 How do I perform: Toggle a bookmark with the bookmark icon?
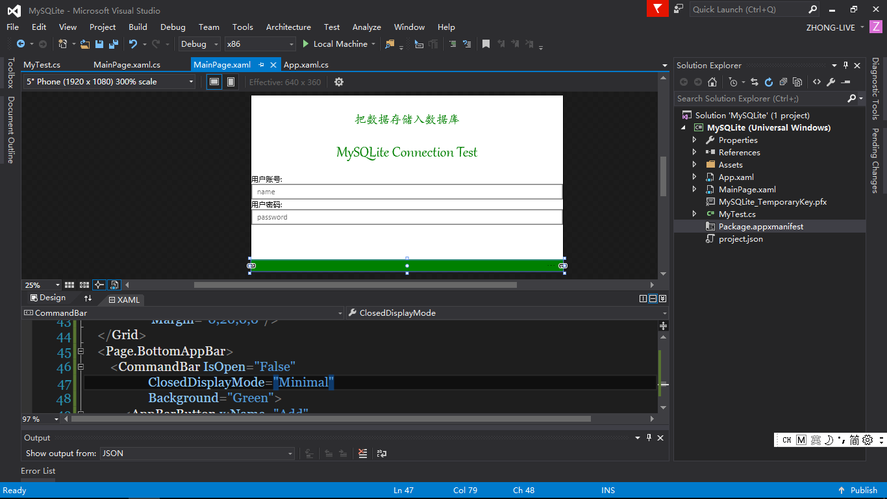click(x=486, y=44)
